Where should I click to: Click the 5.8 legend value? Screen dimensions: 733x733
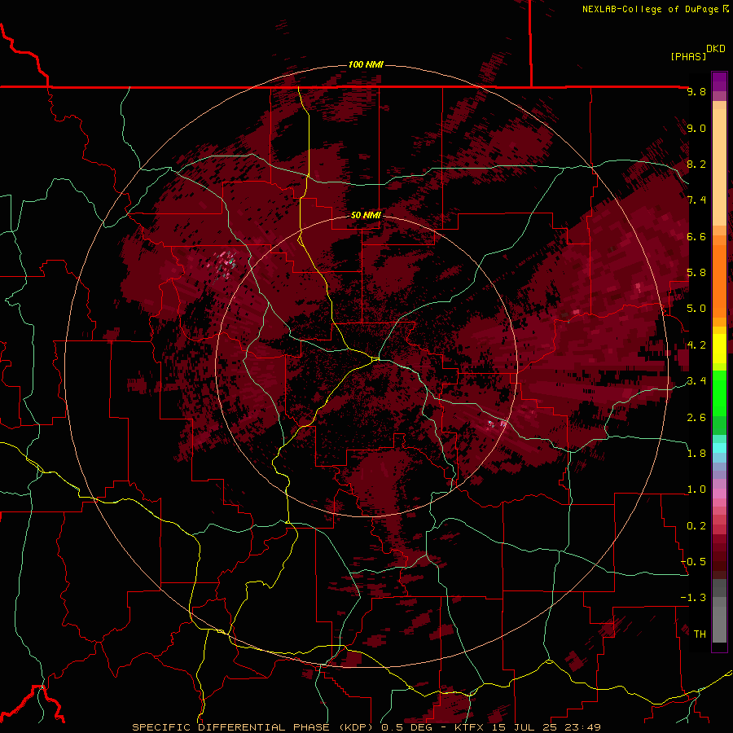coord(696,273)
